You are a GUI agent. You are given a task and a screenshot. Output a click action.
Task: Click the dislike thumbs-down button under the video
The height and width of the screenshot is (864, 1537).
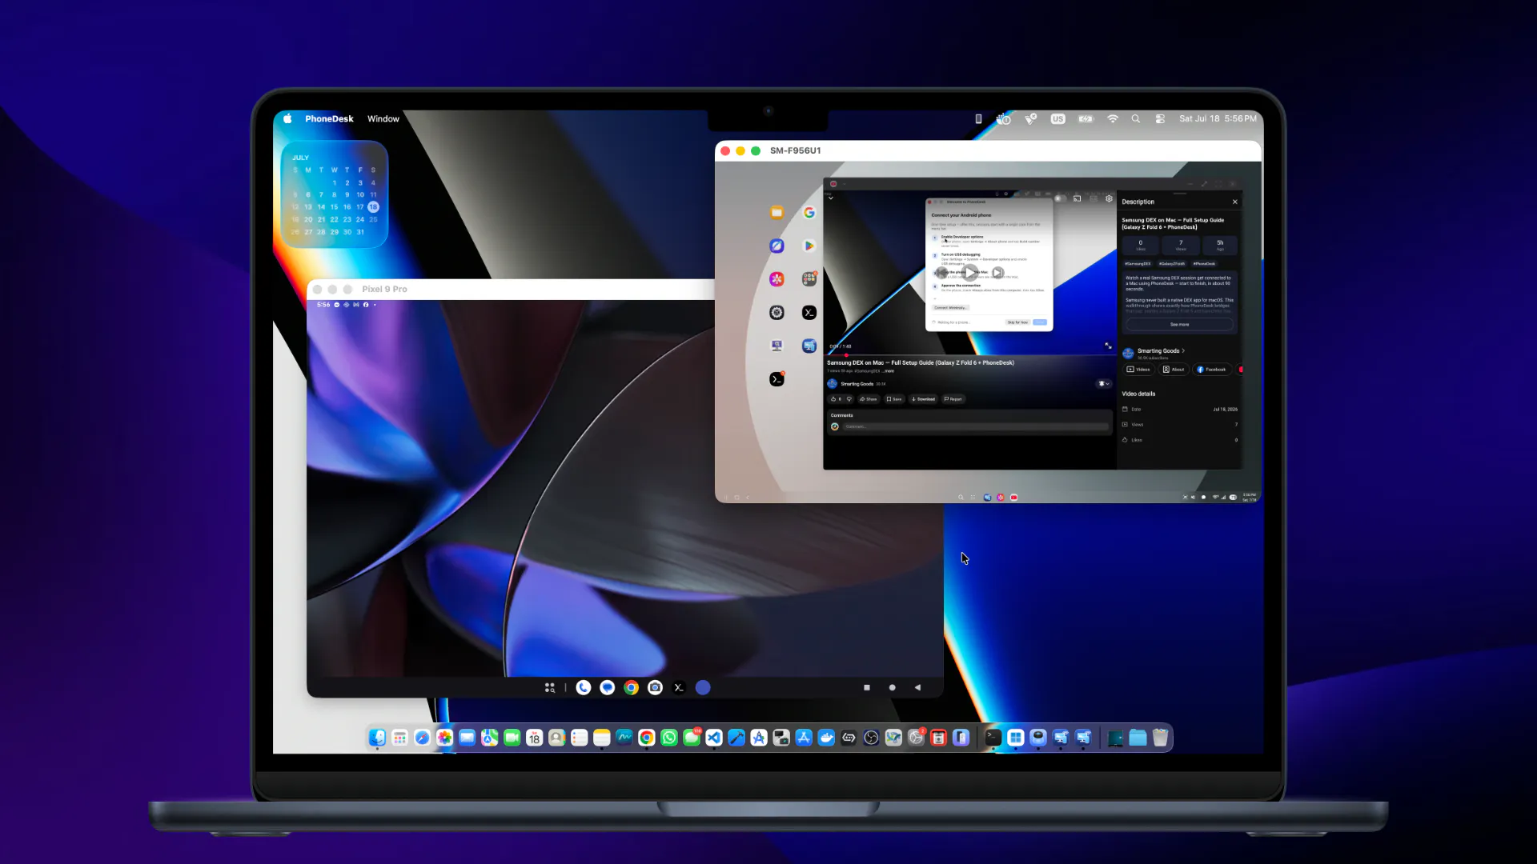pos(849,399)
